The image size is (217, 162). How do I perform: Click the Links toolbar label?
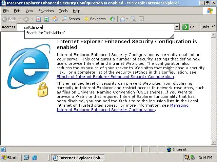[205, 27]
